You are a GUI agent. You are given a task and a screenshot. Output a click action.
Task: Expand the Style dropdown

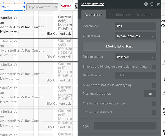(125, 126)
